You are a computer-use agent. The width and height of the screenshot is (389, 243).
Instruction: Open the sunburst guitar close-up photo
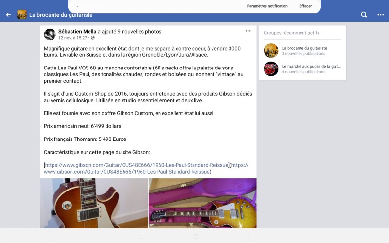tap(94, 203)
